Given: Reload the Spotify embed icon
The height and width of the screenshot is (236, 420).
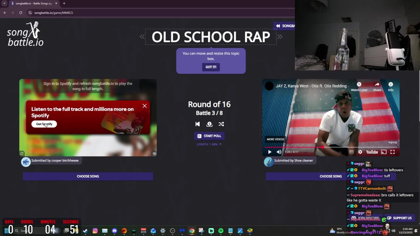Looking at the screenshot, I should [x=22, y=153].
